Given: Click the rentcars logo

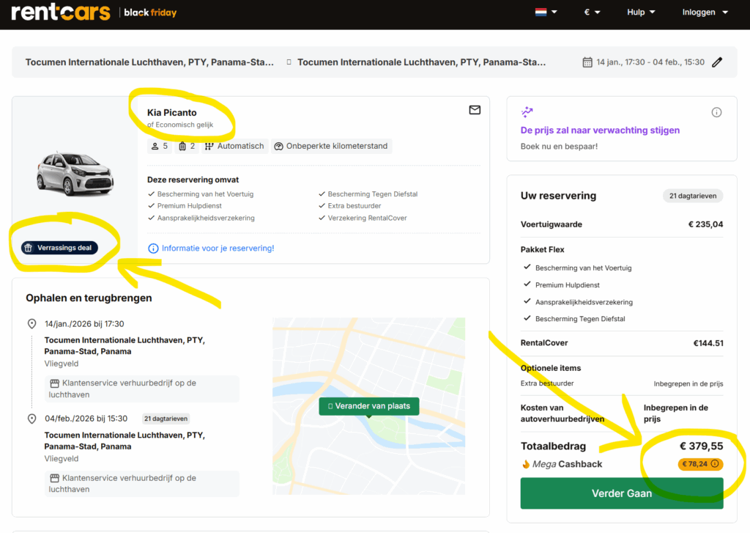Looking at the screenshot, I should click(61, 12).
